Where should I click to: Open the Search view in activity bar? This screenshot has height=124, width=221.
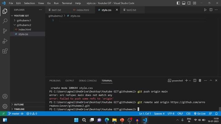[5, 21]
